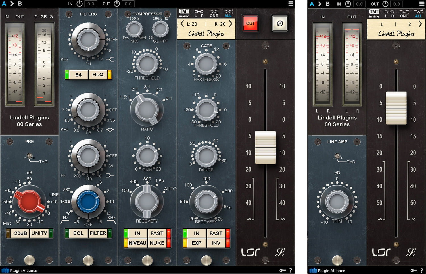Select the ALL channels randomize icon
Screen dimensions: 426x274
point(228,13)
